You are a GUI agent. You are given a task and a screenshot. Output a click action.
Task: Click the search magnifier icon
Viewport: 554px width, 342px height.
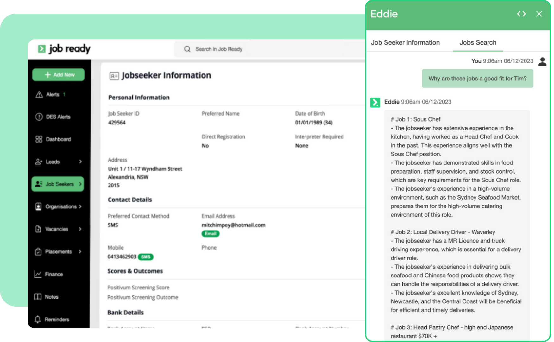[187, 49]
